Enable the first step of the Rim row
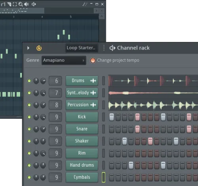 [x=112, y=153]
